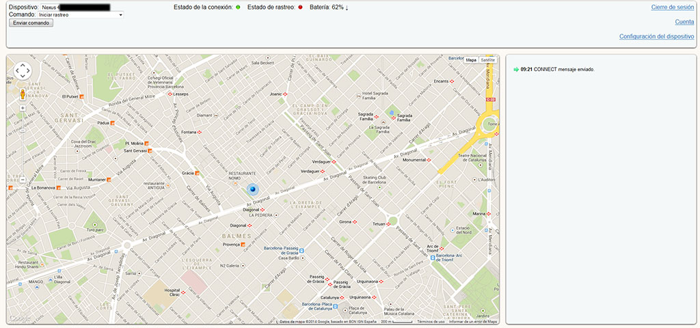Switch to the Mapa view

(x=471, y=60)
